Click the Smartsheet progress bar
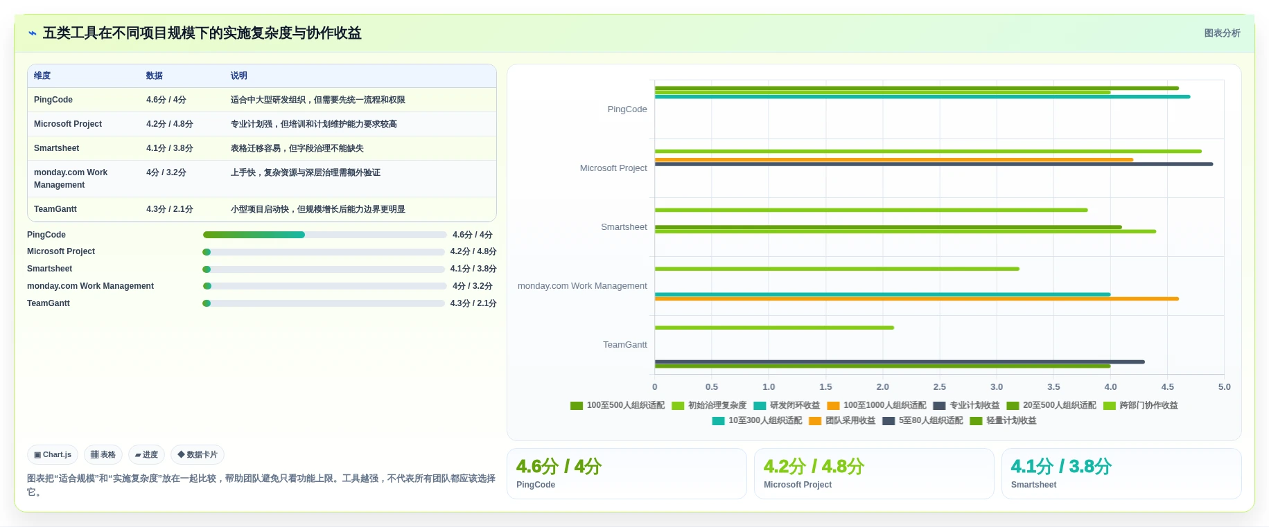 (324, 269)
